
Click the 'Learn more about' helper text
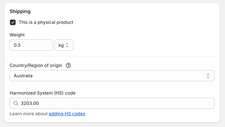click(28, 114)
